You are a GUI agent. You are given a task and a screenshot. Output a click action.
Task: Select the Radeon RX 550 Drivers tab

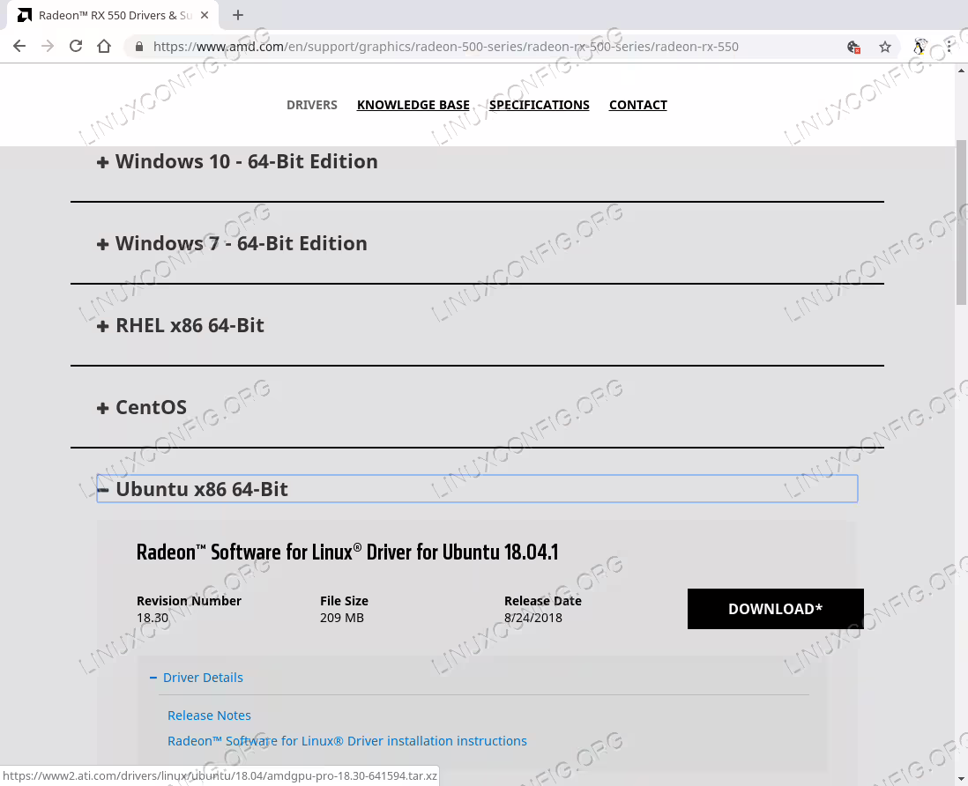(114, 15)
